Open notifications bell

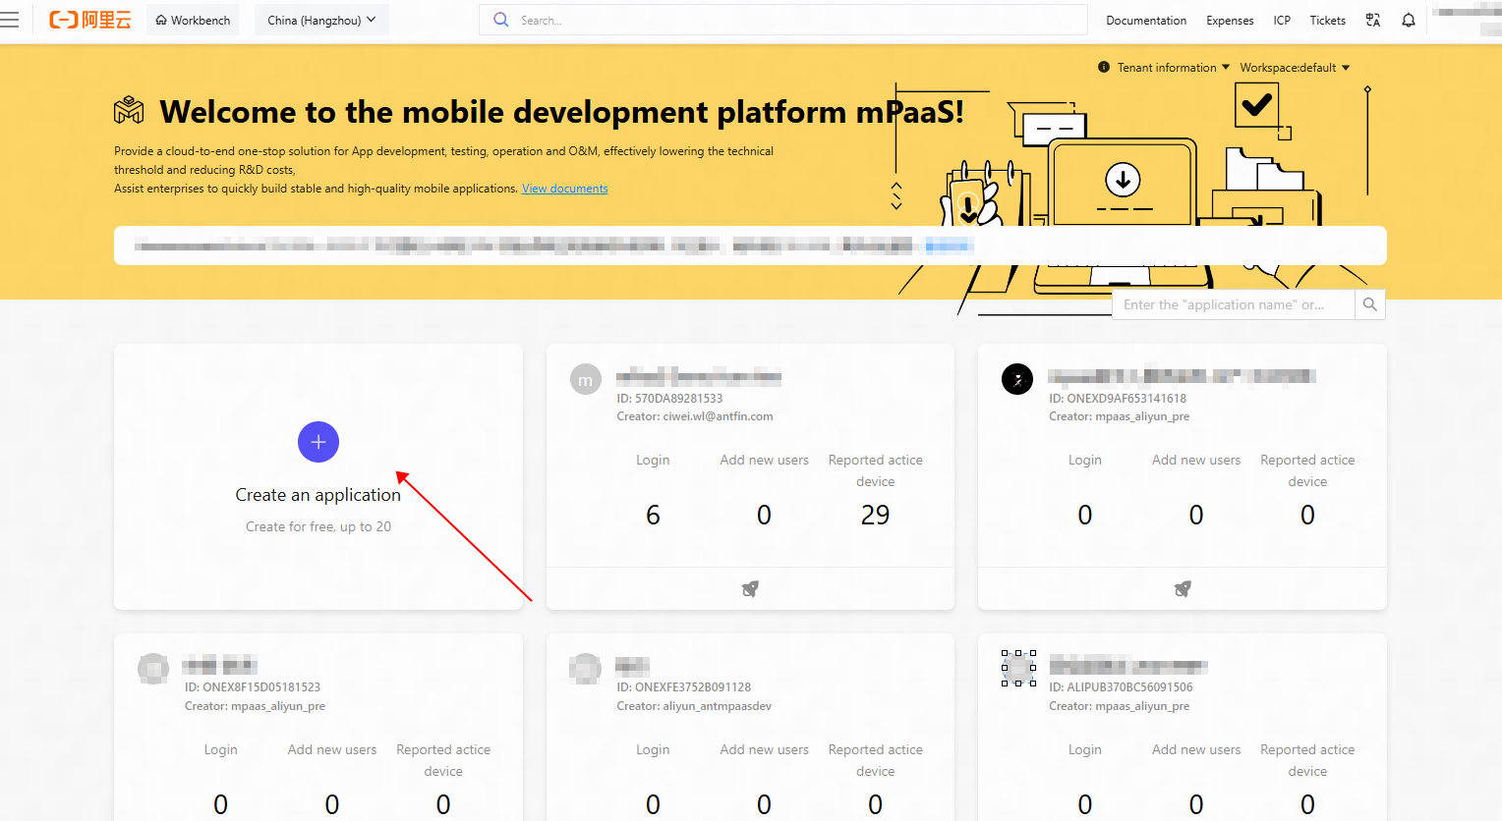pyautogui.click(x=1409, y=20)
